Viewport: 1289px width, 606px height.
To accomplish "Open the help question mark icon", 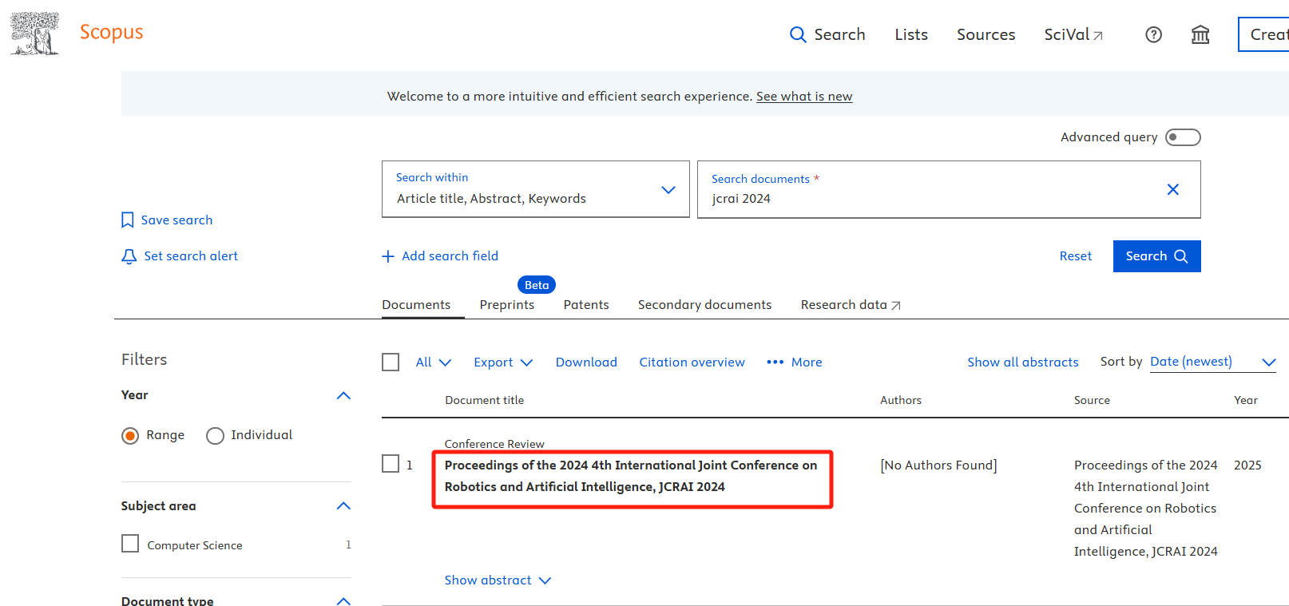I will [x=1153, y=34].
